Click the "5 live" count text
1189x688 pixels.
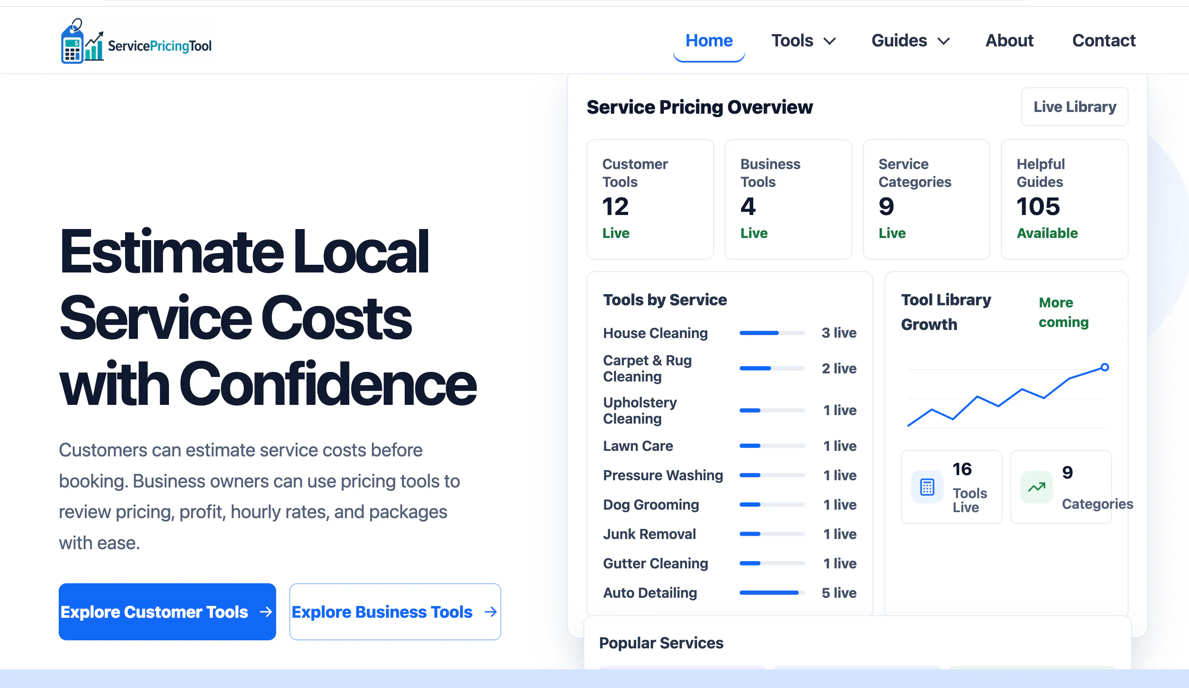click(839, 593)
